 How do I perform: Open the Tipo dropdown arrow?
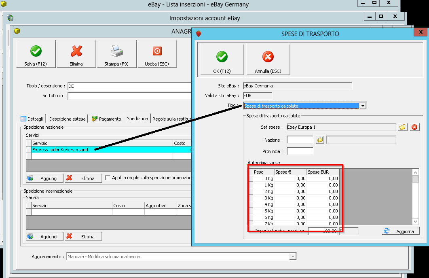pos(363,106)
